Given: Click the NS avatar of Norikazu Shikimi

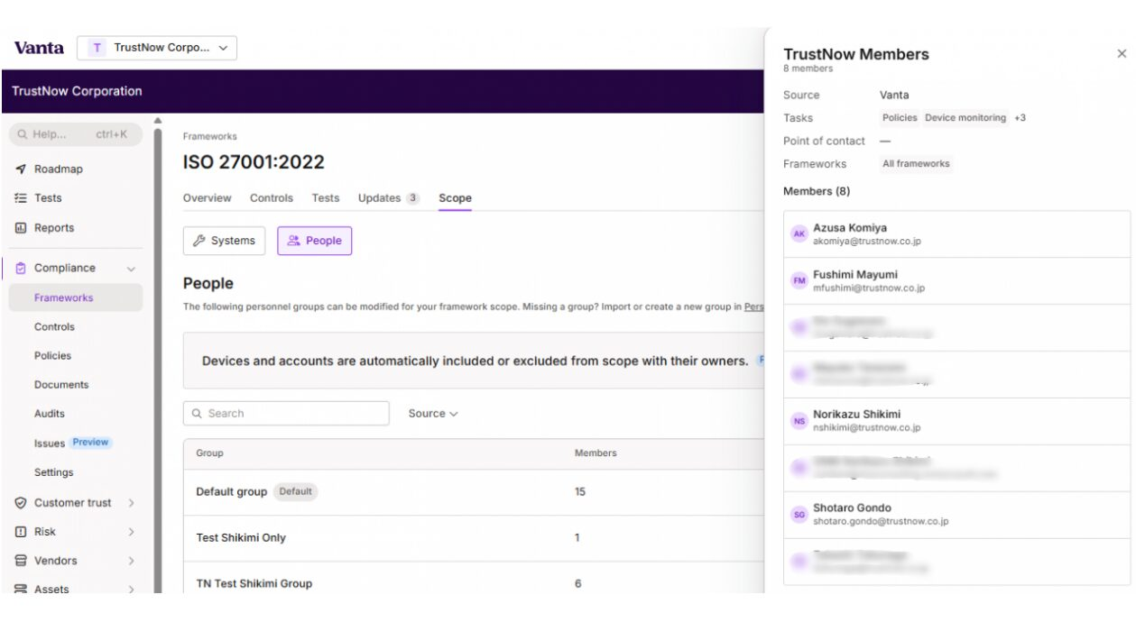Looking at the screenshot, I should (x=799, y=421).
